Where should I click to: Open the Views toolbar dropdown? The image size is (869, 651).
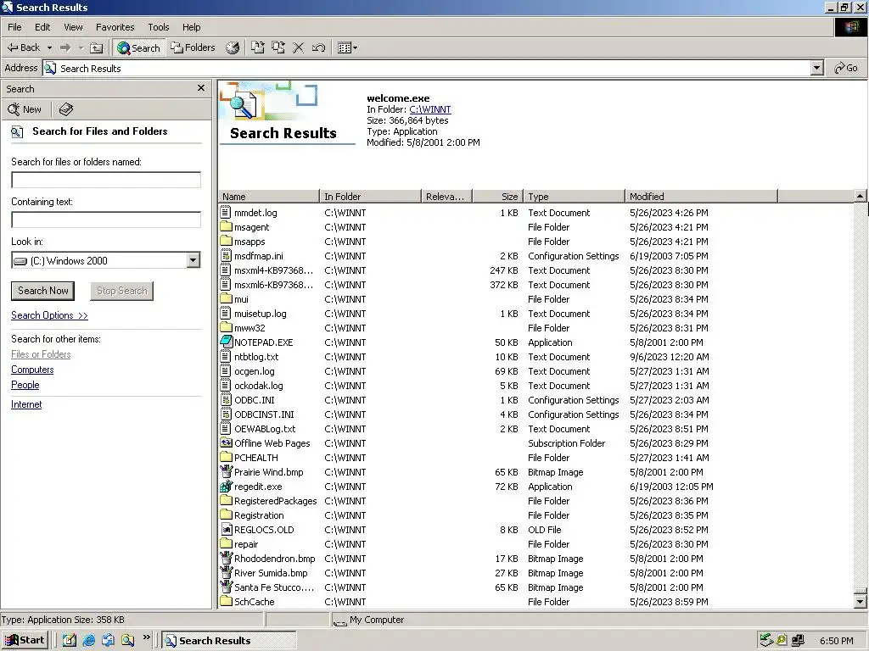[x=347, y=47]
